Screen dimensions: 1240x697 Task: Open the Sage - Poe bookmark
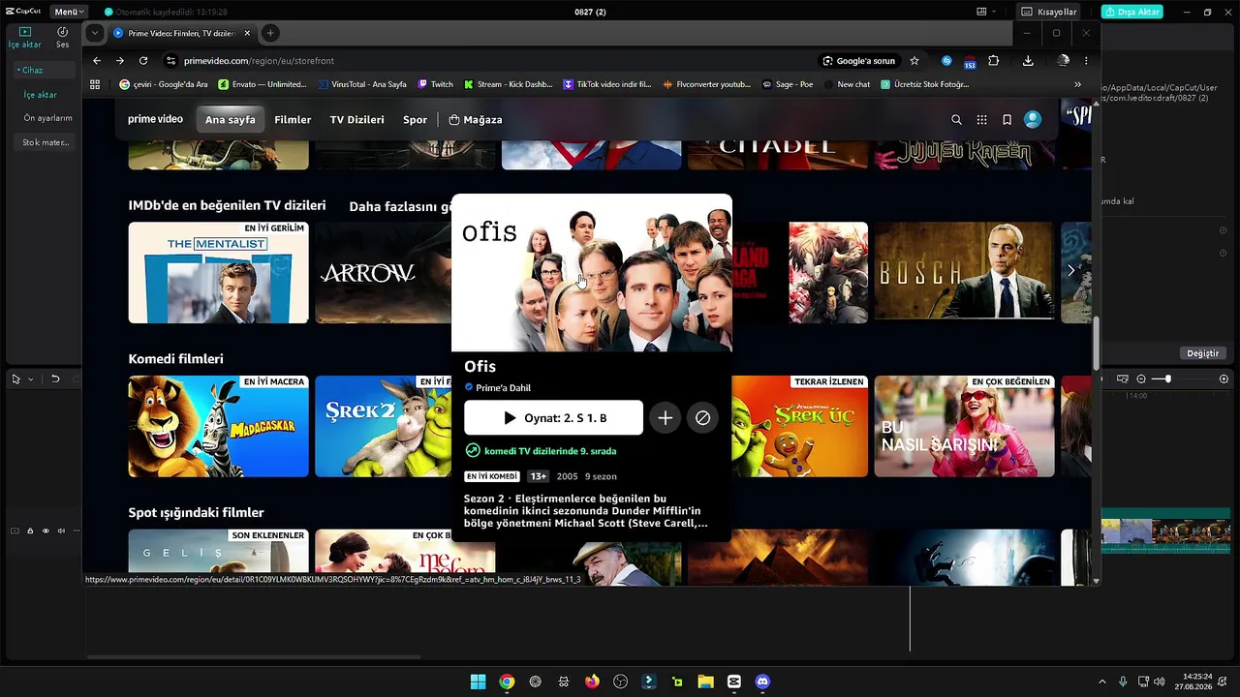(788, 84)
